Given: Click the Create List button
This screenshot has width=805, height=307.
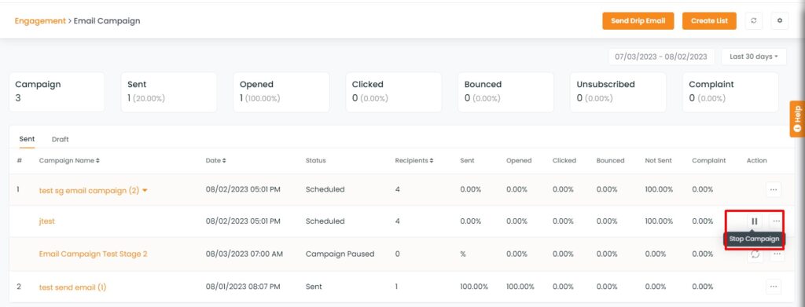Looking at the screenshot, I should coord(710,21).
